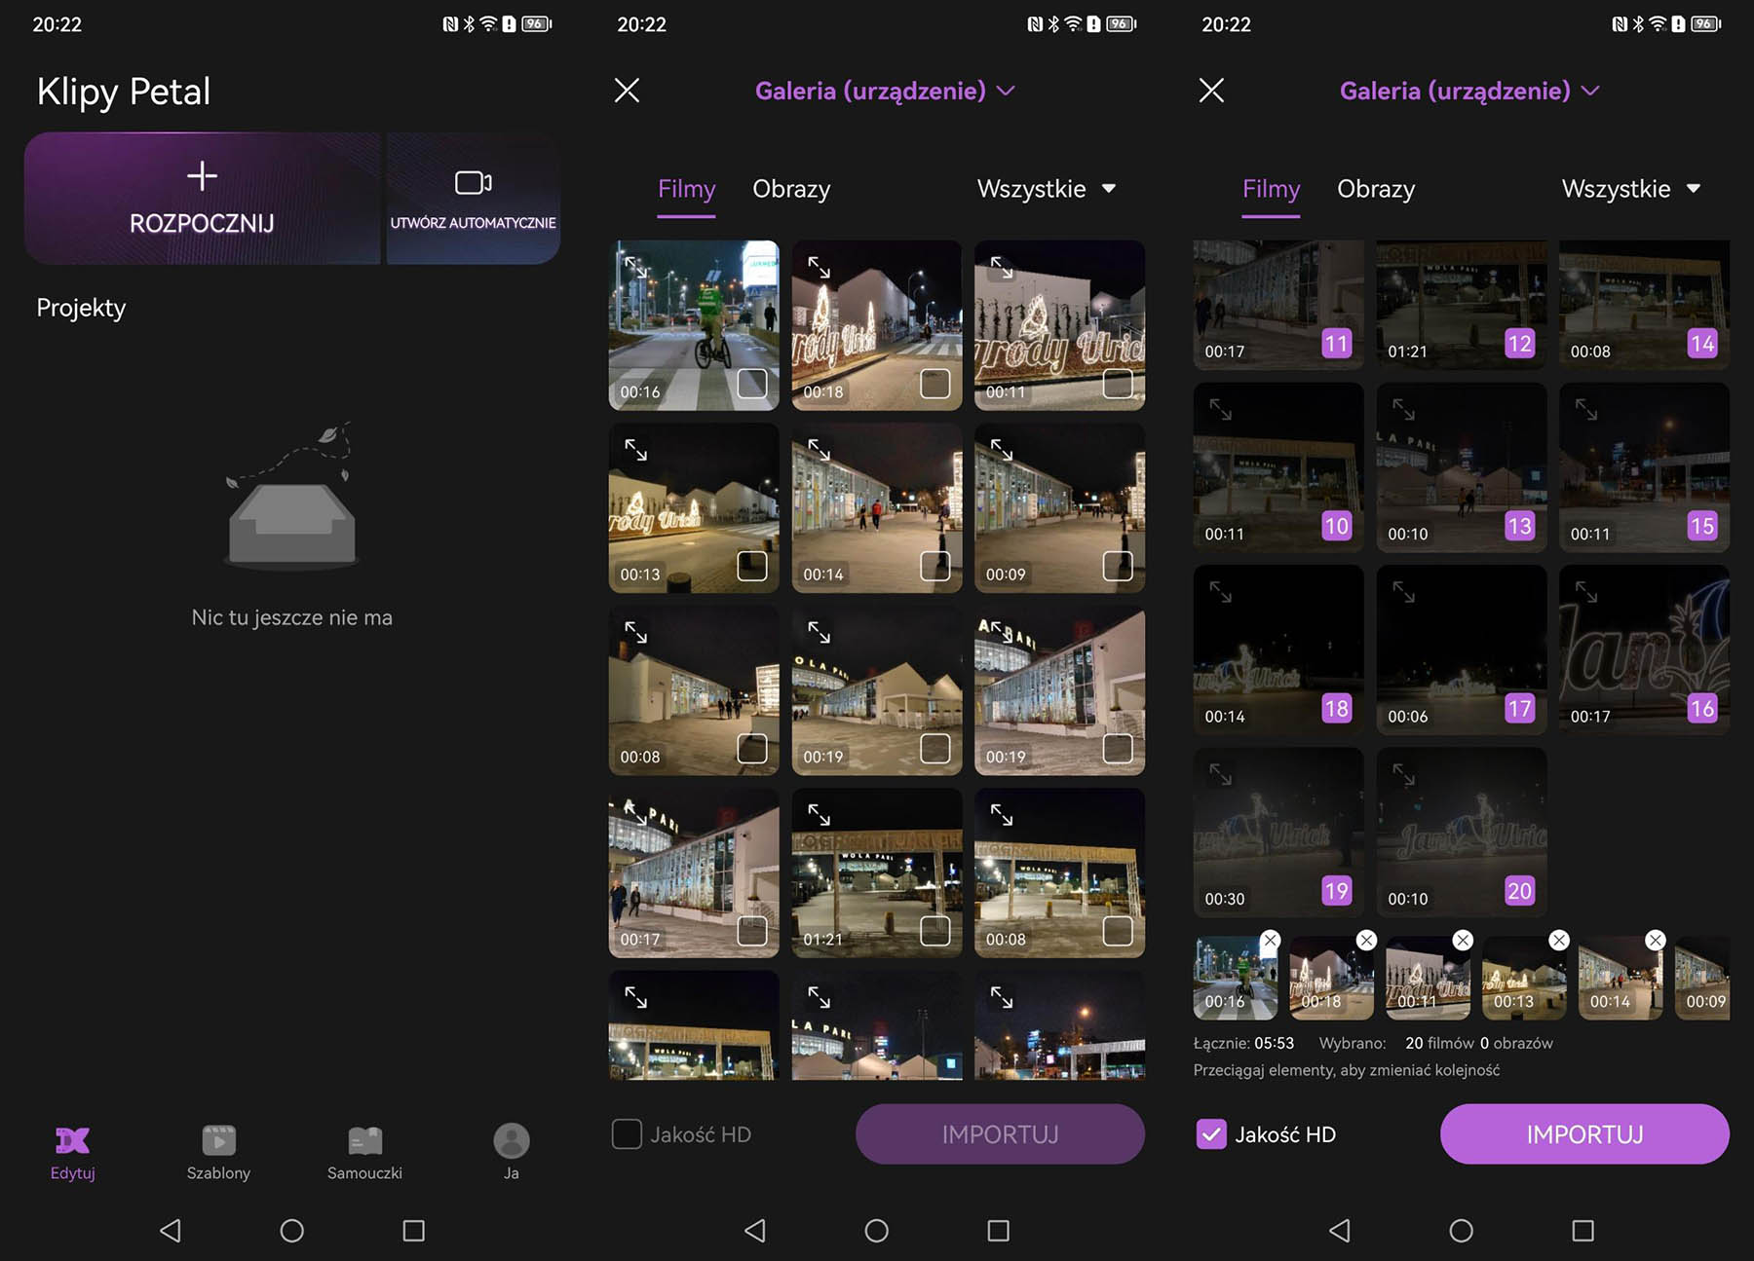Deselect video numbered 19 lasting 00:30

pos(1336,890)
